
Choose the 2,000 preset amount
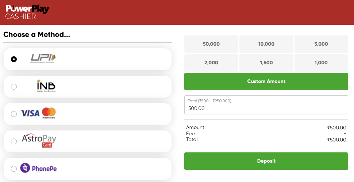[211, 62]
